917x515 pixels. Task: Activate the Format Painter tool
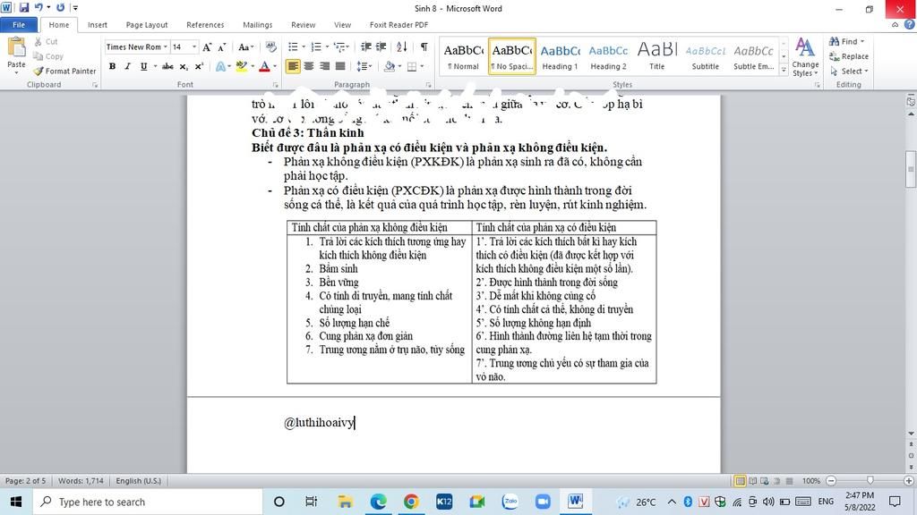[x=64, y=71]
